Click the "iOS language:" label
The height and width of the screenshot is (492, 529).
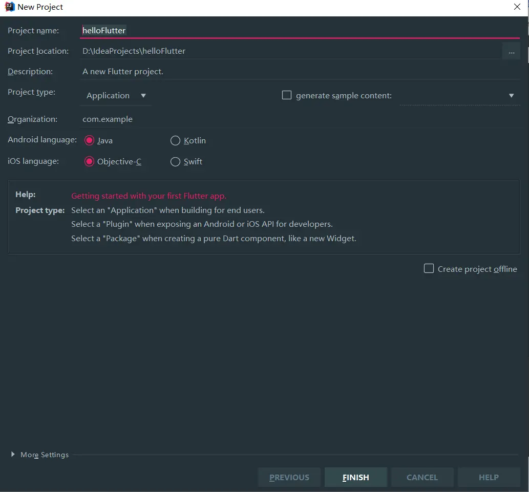point(33,161)
